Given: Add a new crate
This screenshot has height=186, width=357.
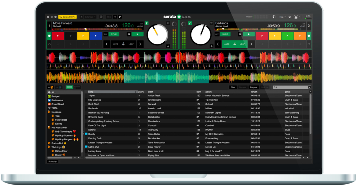Looking at the screenshot, I should (50, 87).
